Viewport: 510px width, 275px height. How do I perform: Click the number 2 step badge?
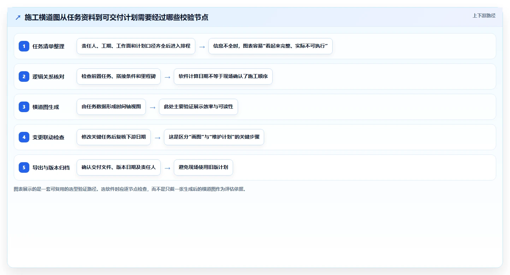pos(24,77)
